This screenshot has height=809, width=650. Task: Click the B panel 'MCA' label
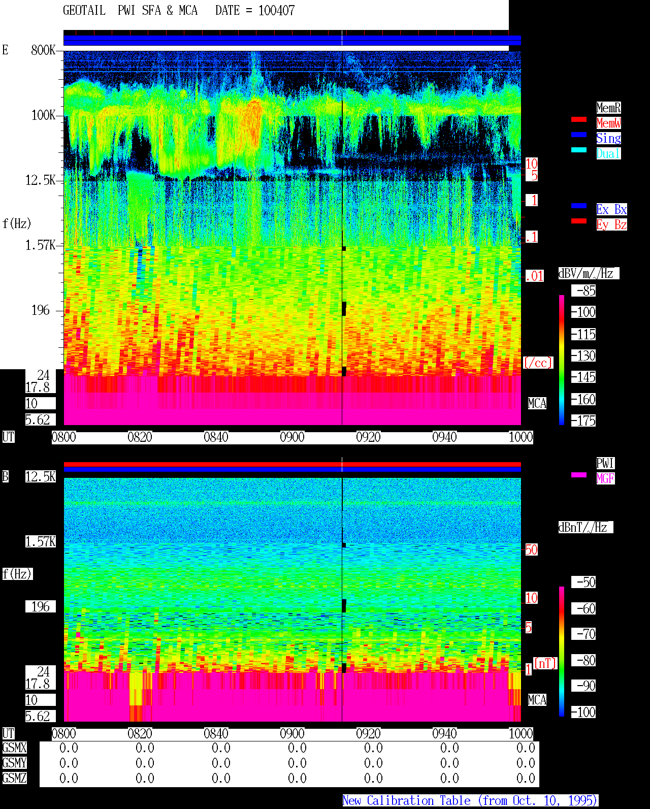[537, 700]
